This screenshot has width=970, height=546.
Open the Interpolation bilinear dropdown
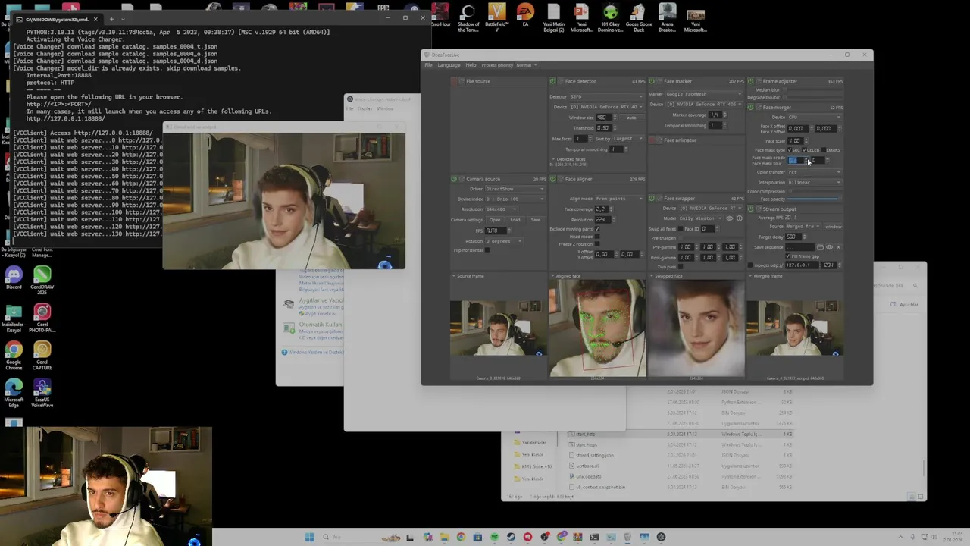(815, 182)
